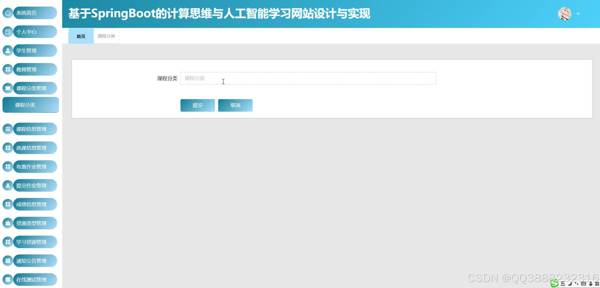Click the 课程信息管理 list icon
600x288 pixels.
tap(8, 129)
